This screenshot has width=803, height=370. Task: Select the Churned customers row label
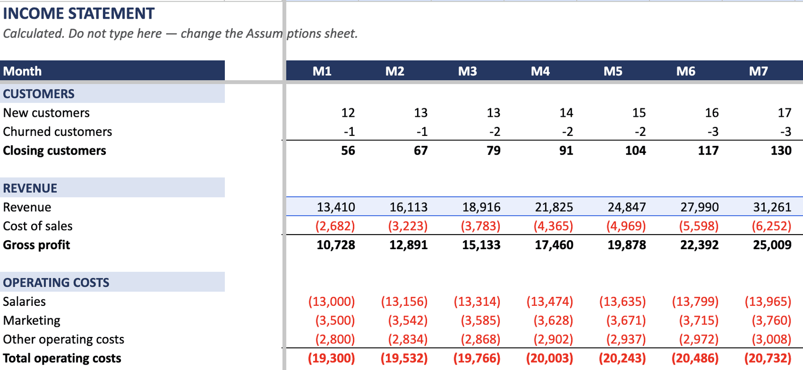57,131
